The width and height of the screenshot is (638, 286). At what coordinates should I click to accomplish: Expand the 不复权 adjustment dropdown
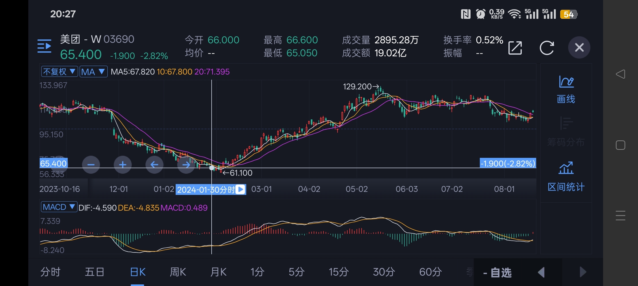click(60, 71)
